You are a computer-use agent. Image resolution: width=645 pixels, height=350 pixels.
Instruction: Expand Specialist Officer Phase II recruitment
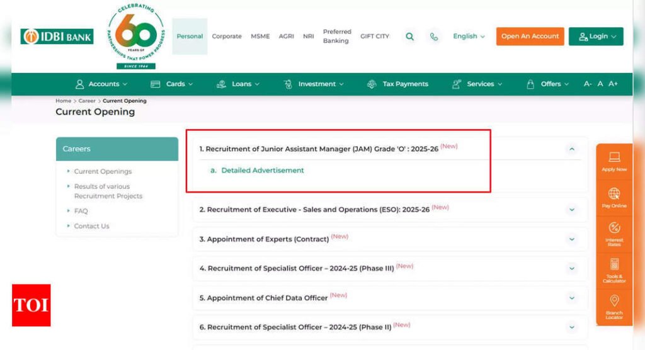(x=572, y=327)
